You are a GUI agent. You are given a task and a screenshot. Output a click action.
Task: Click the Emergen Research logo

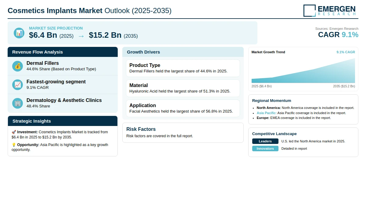[x=329, y=10]
